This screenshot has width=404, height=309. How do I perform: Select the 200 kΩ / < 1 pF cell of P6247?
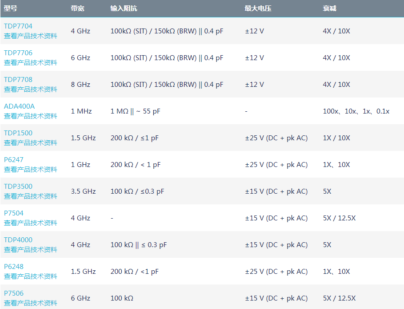(x=136, y=165)
